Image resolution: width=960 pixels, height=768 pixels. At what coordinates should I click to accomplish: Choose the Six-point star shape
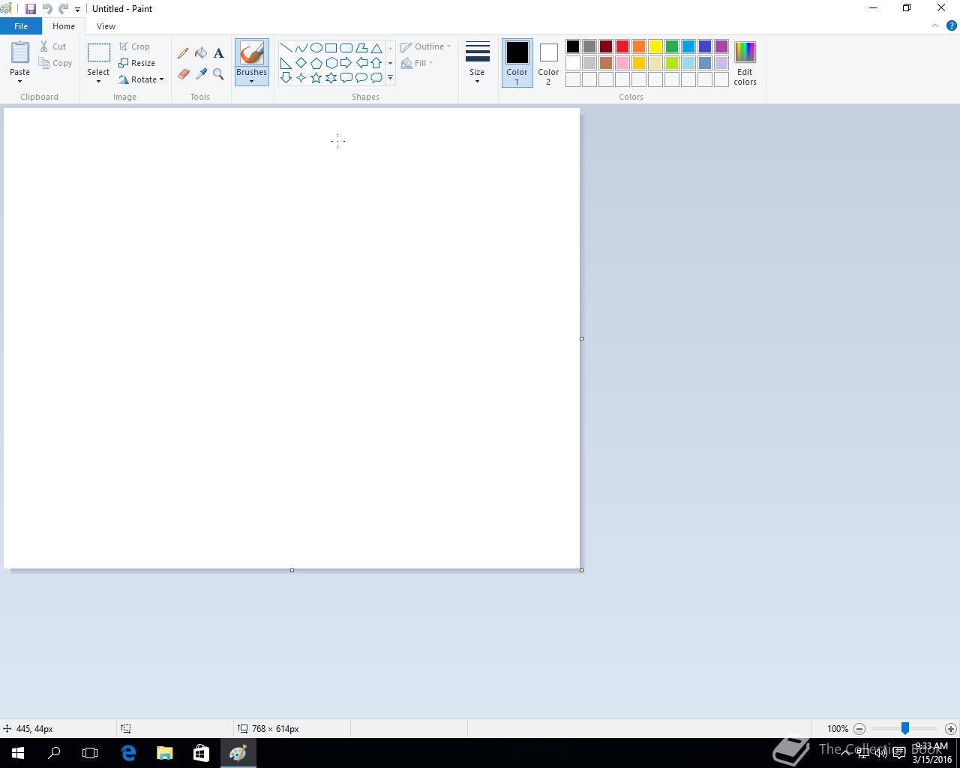tap(331, 77)
